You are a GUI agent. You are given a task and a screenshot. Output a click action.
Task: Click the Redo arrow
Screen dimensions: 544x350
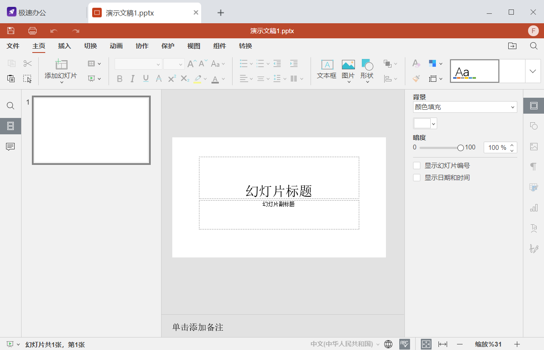76,31
